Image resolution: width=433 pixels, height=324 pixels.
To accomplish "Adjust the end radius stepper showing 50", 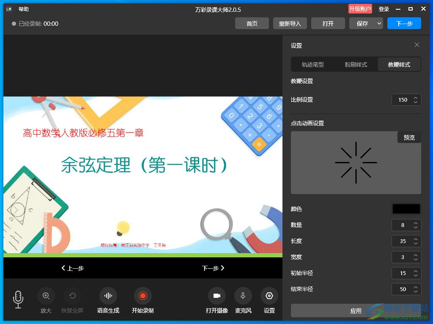I will (415, 289).
